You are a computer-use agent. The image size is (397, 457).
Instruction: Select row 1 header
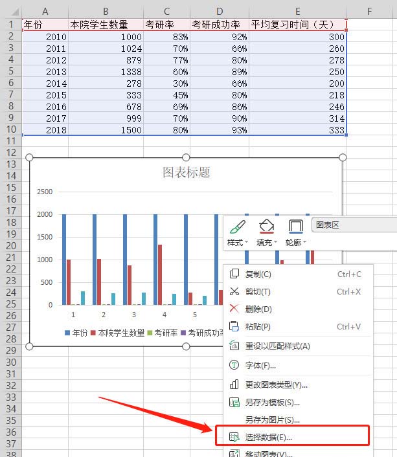(11, 25)
